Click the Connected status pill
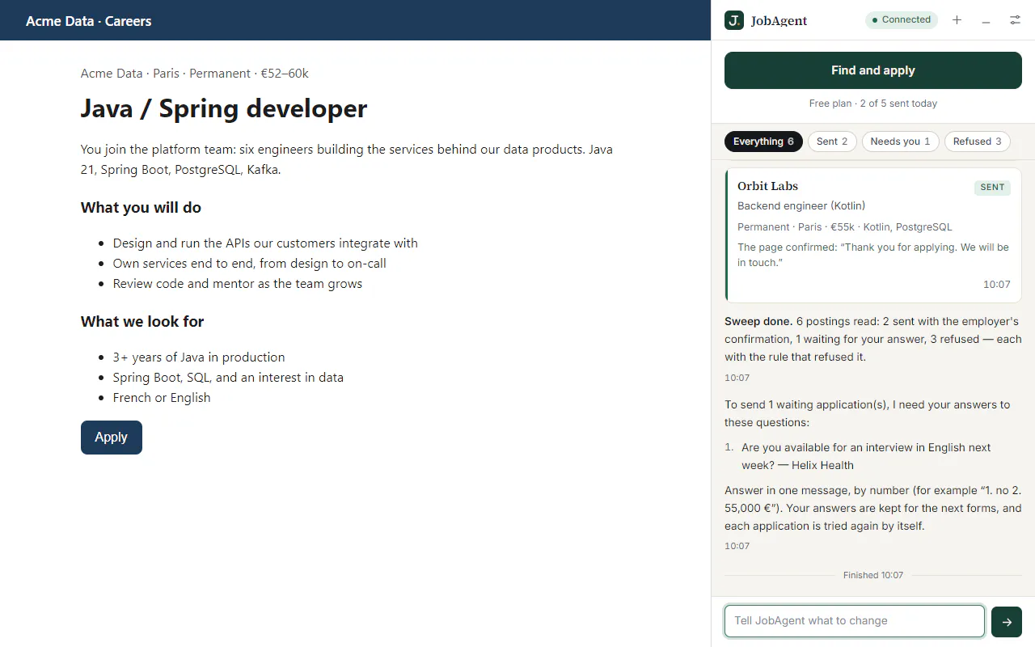 [902, 20]
